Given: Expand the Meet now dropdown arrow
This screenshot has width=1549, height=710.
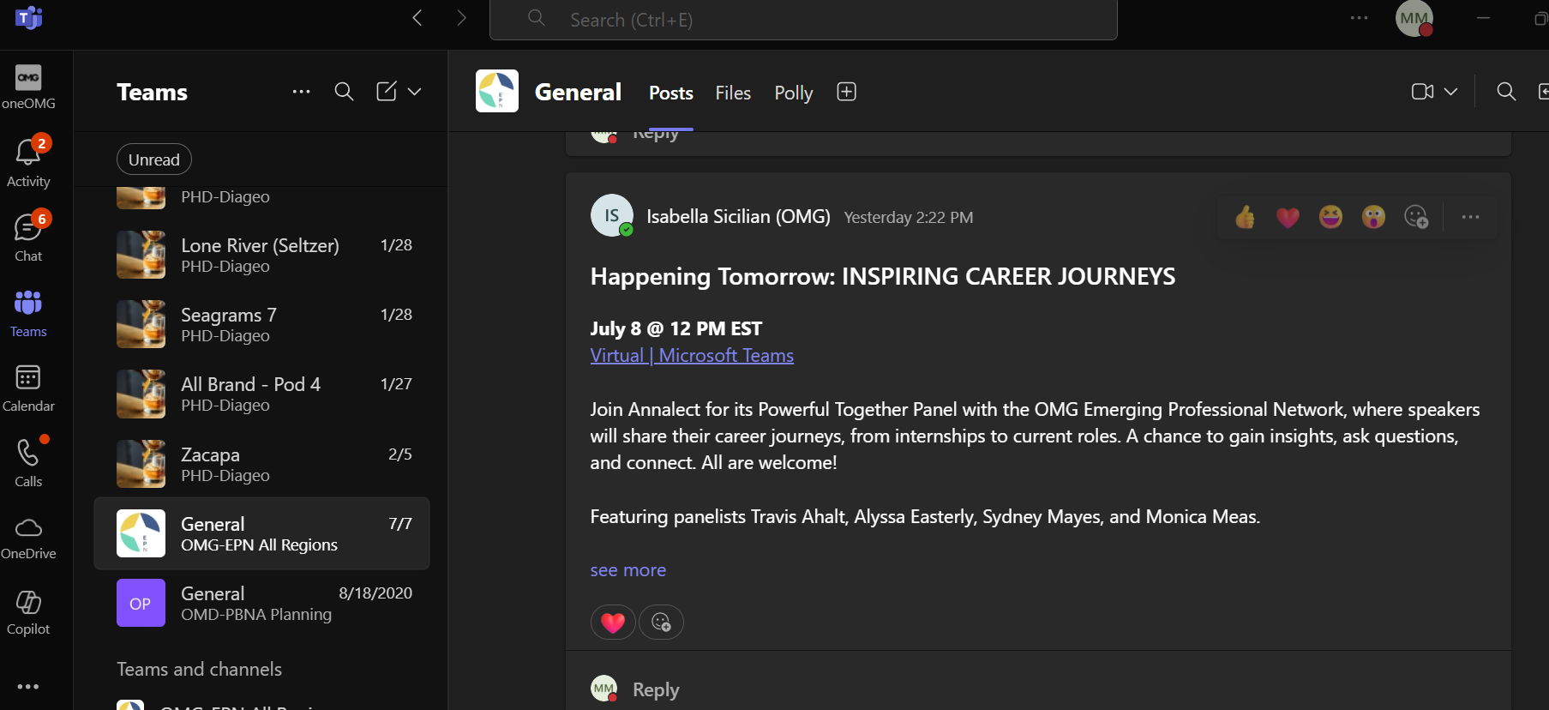Looking at the screenshot, I should [x=1451, y=92].
